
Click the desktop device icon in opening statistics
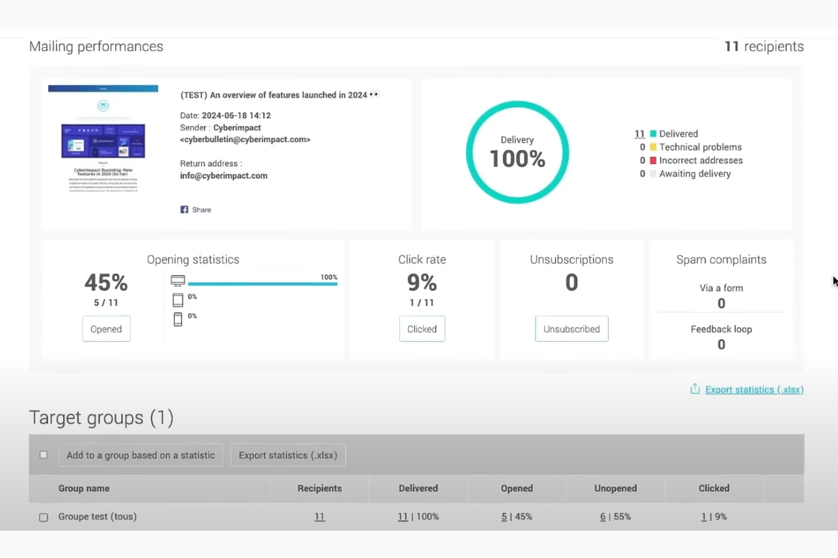point(178,280)
